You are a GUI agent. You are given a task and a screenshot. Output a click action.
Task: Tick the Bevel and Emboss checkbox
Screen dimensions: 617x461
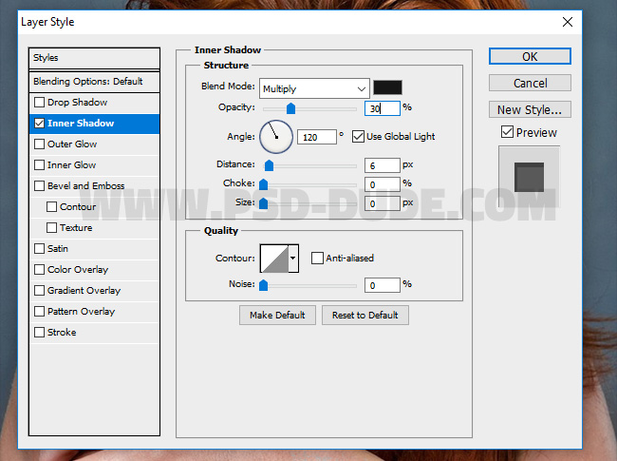39,186
